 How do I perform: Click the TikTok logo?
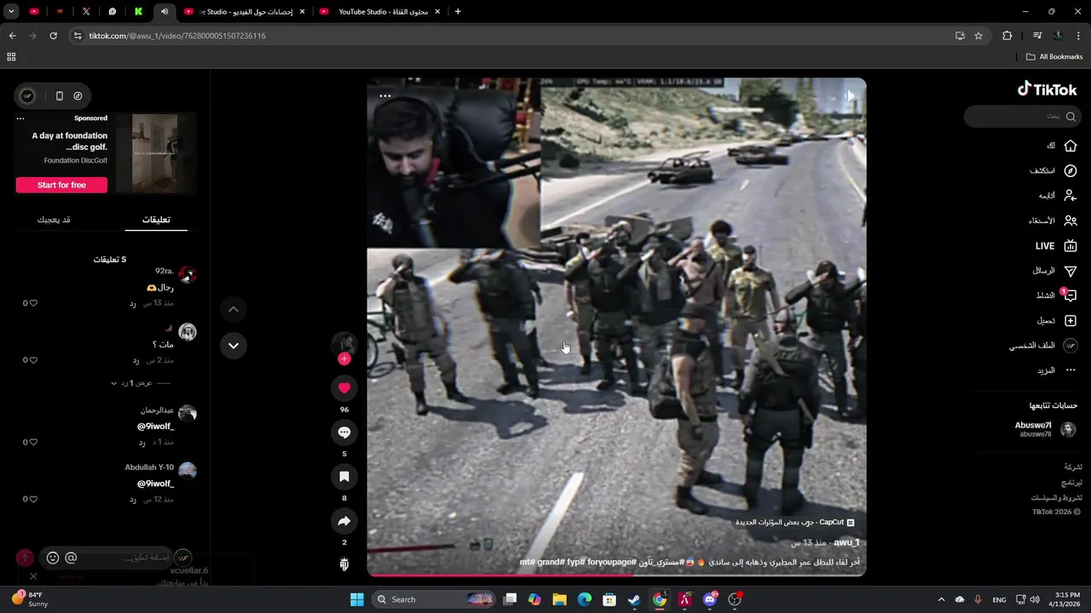(1048, 89)
